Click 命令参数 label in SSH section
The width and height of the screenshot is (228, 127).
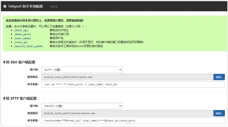(33, 84)
